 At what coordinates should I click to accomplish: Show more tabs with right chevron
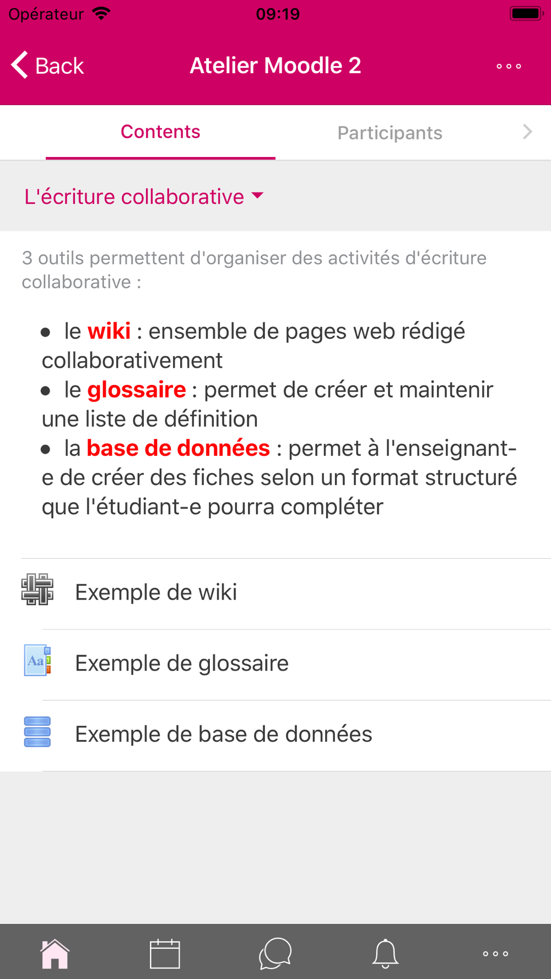[527, 132]
